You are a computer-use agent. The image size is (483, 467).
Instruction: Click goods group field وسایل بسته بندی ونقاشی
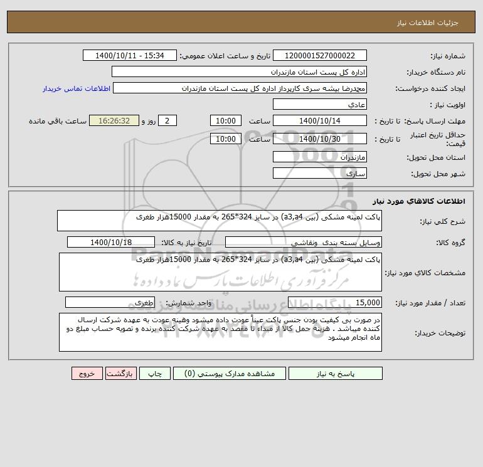304,242
